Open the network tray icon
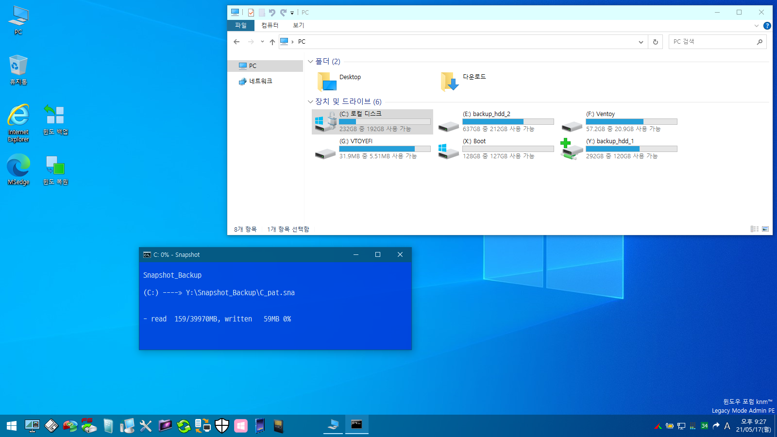This screenshot has height=437, width=777. tap(681, 426)
